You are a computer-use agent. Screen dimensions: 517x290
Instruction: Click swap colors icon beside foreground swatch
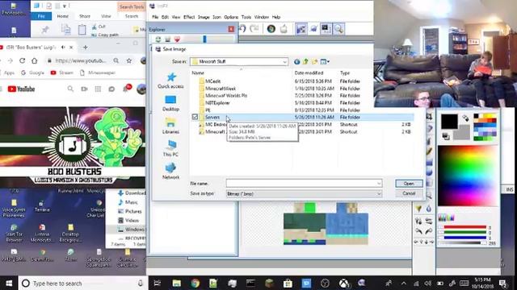pyautogui.click(x=465, y=118)
